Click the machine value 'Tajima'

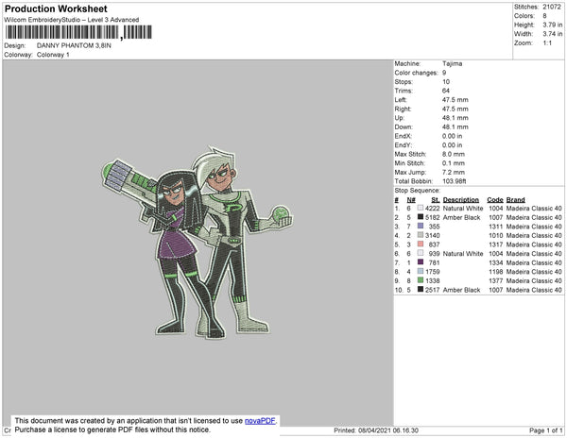452,63
